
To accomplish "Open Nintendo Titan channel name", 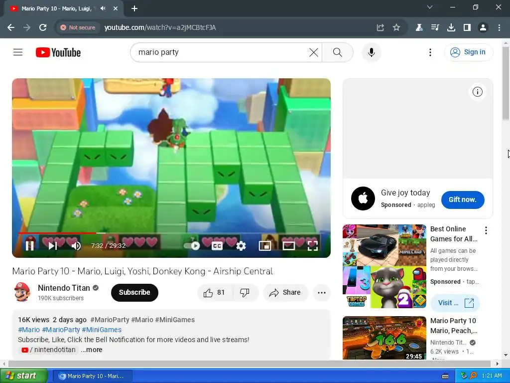I will coord(64,288).
